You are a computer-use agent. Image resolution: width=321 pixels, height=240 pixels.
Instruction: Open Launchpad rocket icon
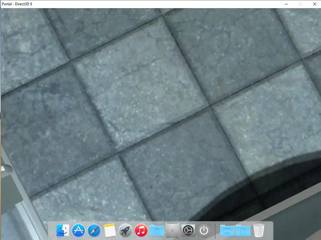coord(125,230)
